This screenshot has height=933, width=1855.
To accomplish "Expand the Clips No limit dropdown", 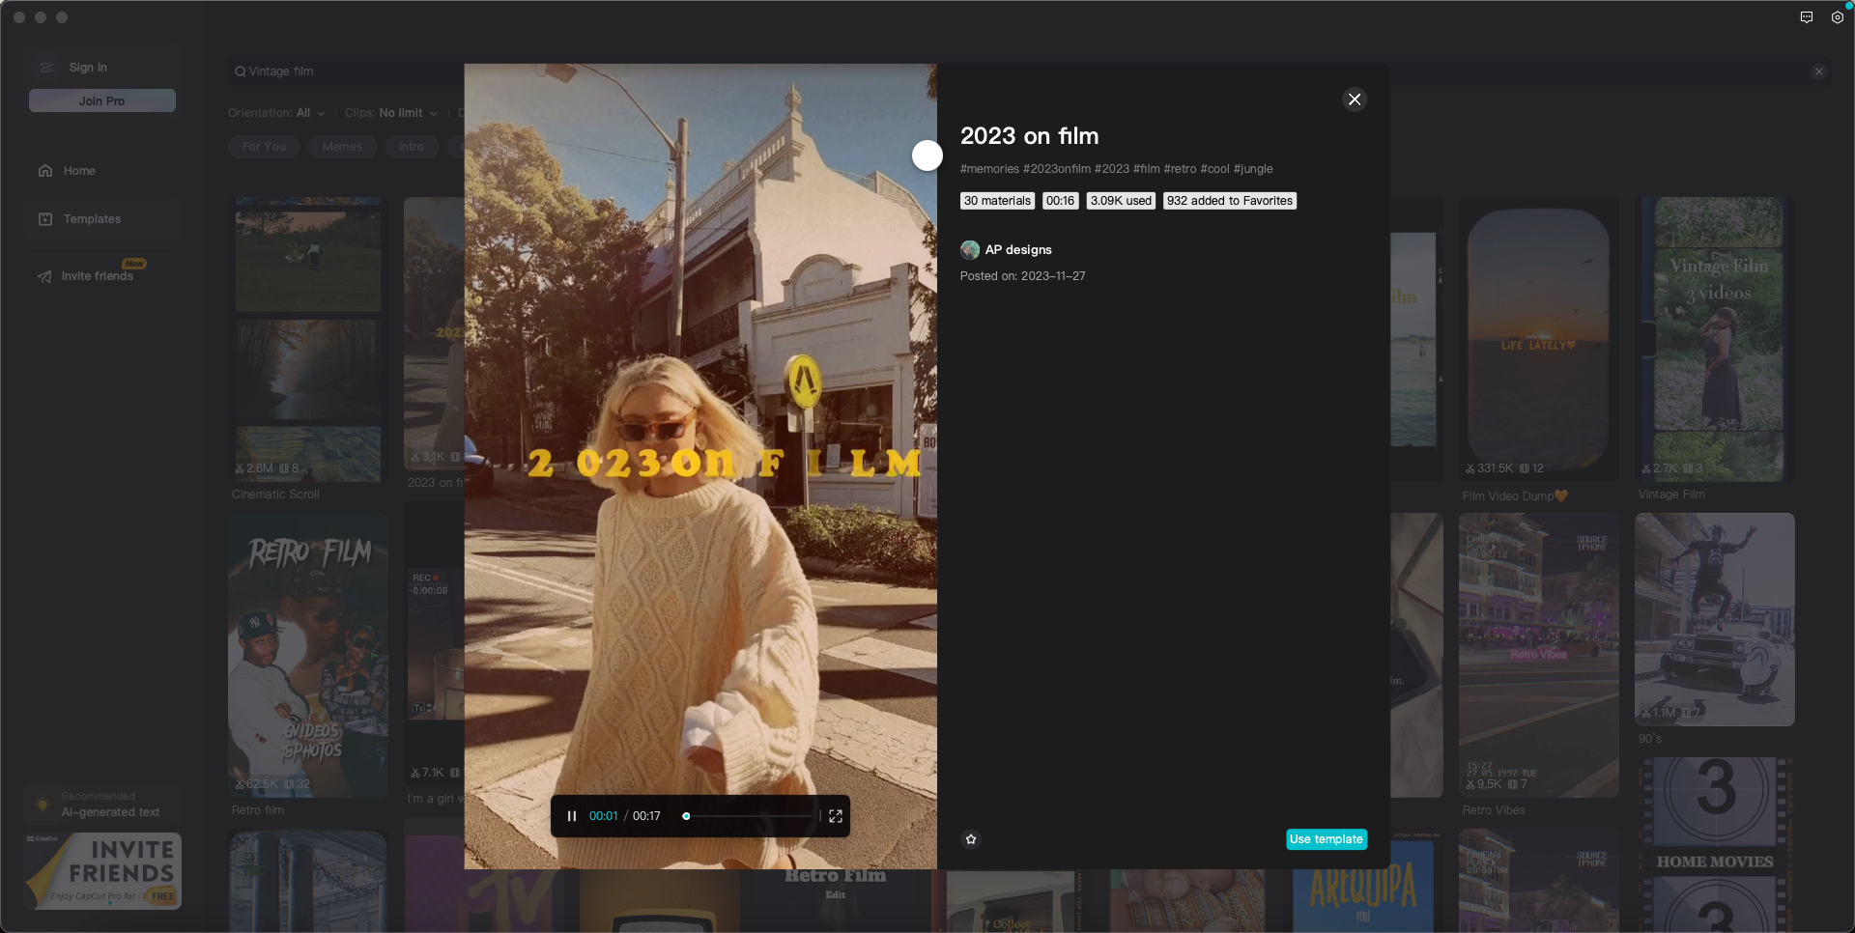I will [391, 113].
